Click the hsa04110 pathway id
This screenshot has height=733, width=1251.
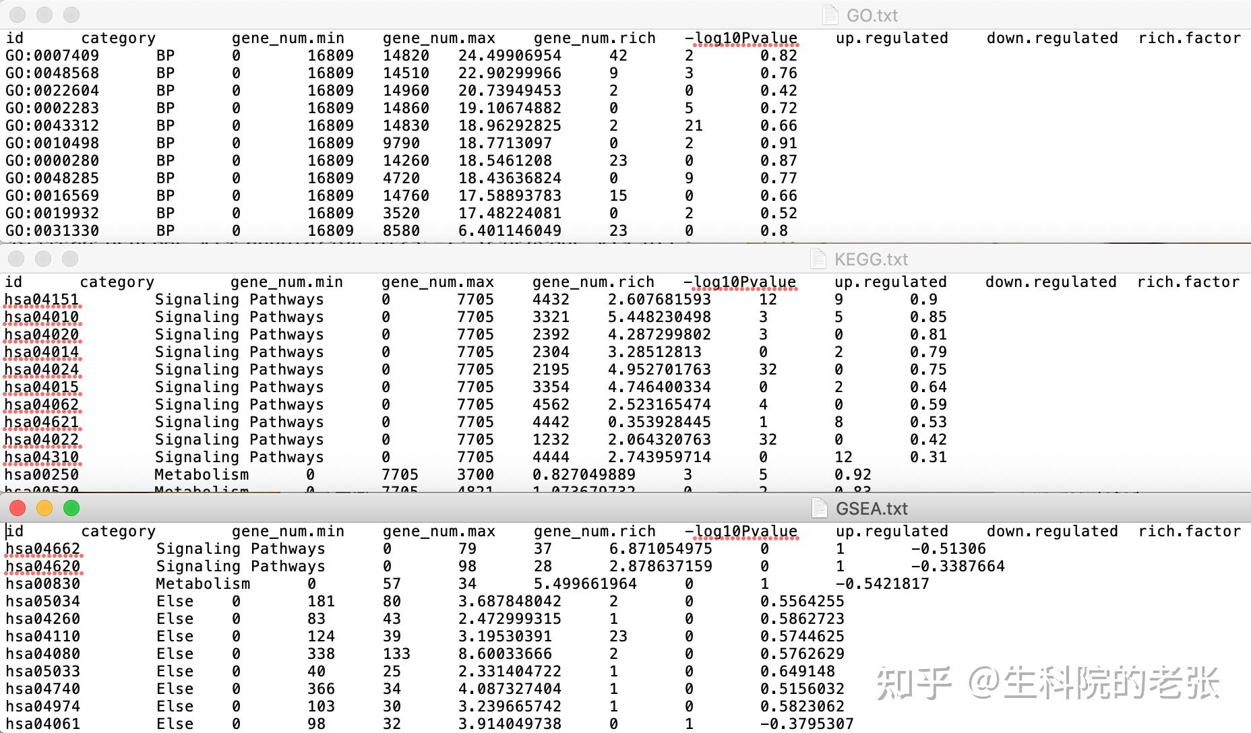[x=43, y=636]
